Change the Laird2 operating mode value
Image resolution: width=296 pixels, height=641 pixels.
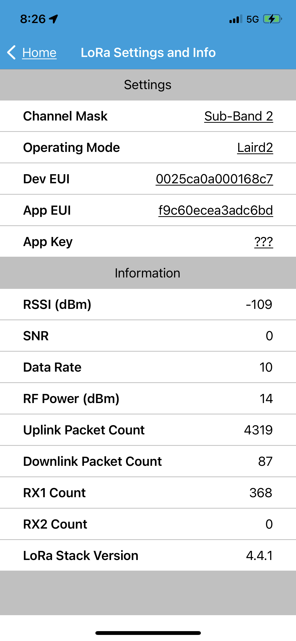coord(255,148)
